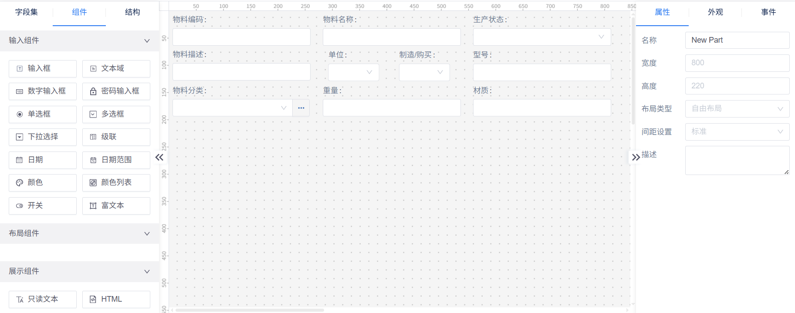Select the 开关 switch component
Screen dimensions: 795x313
(x=43, y=206)
